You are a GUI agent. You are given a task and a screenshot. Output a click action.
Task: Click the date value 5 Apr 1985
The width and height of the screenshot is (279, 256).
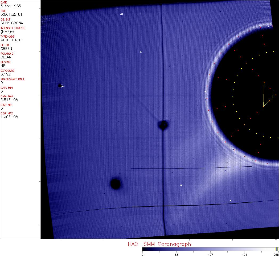tap(11, 6)
